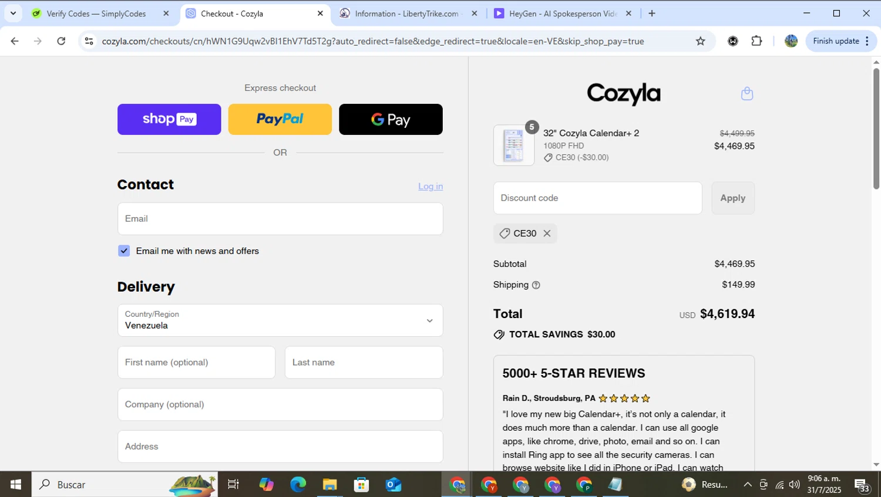Uncheck Email me with news and offers
This screenshot has height=497, width=881.
tap(124, 251)
